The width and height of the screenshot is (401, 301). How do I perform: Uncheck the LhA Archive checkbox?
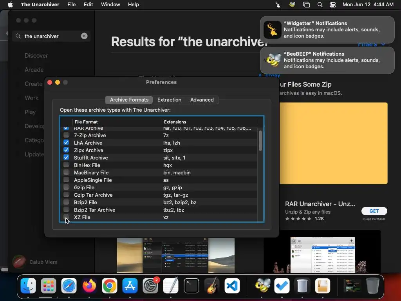click(x=66, y=143)
